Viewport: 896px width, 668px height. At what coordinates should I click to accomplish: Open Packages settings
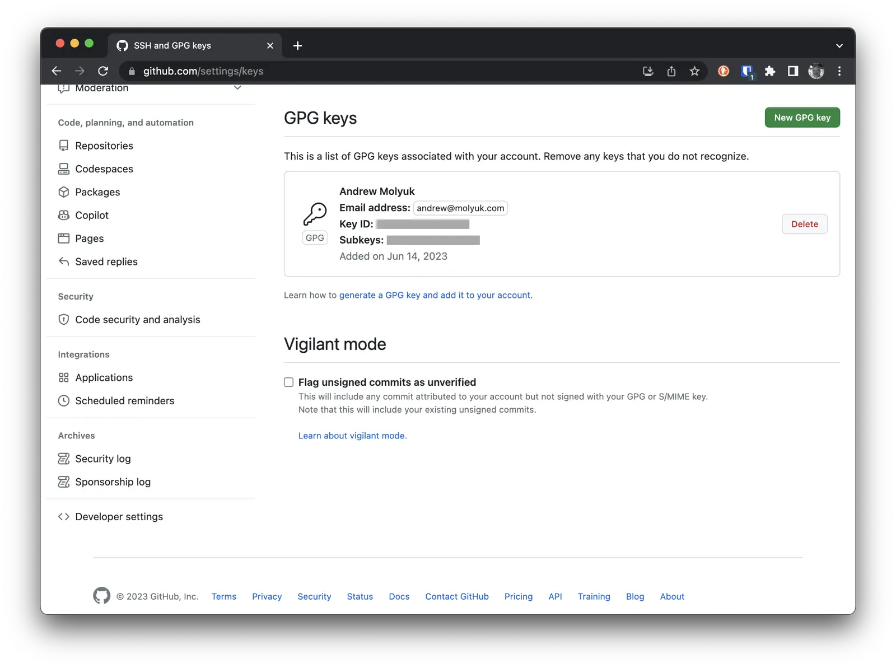click(97, 192)
